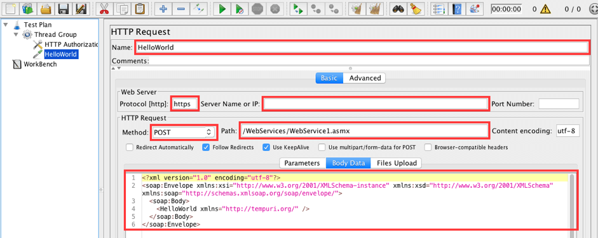Image resolution: width=598 pixels, height=238 pixels.
Task: Clear results with single broom icon
Action: pyautogui.click(x=357, y=8)
